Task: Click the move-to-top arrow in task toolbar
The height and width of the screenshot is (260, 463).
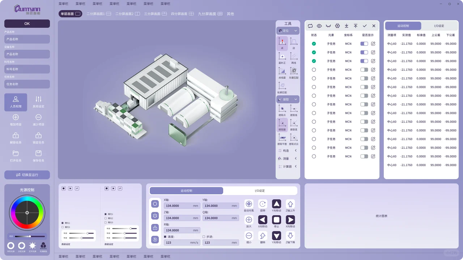Action: coord(356,26)
